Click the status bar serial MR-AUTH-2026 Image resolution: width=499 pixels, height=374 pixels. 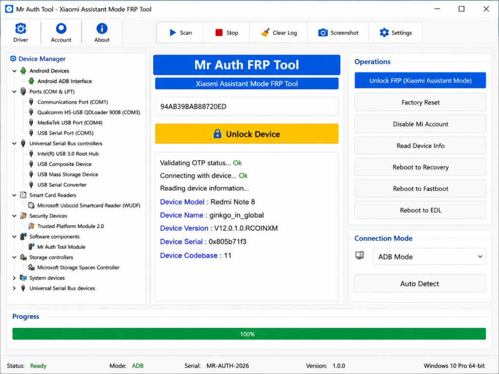(228, 366)
